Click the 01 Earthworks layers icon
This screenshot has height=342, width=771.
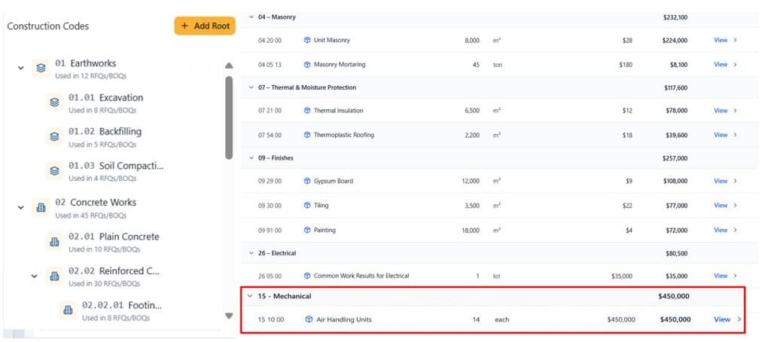pyautogui.click(x=41, y=69)
